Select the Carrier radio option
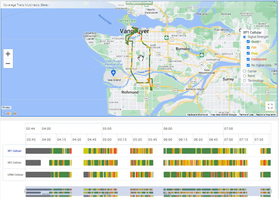Screen dimensions: 279x199 coord(245,71)
